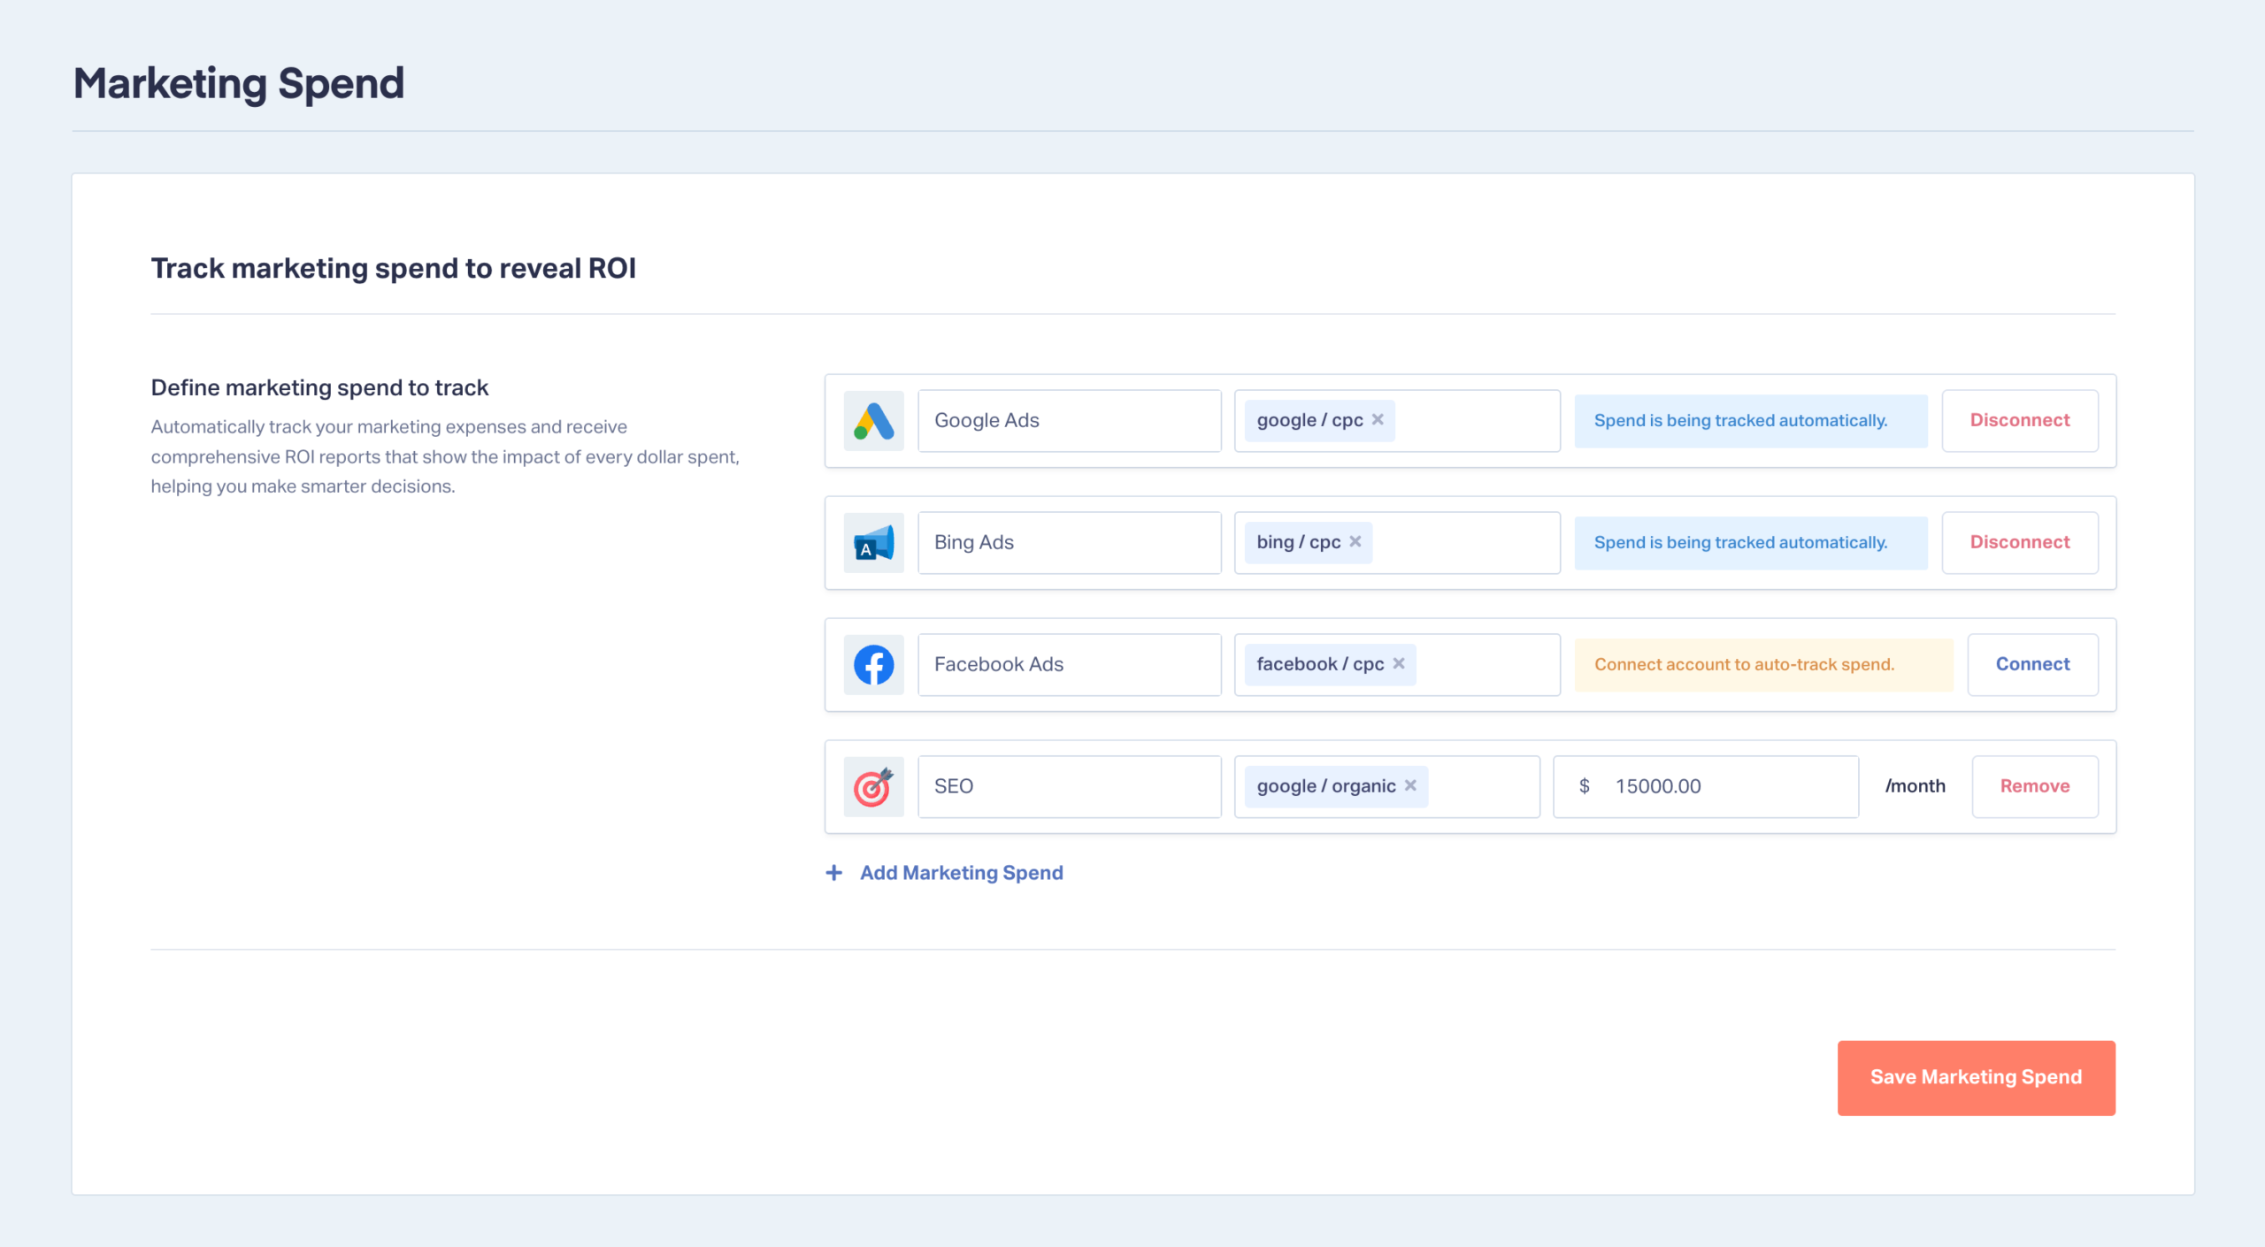
Task: Remove the google / cpc tag
Action: click(x=1378, y=420)
